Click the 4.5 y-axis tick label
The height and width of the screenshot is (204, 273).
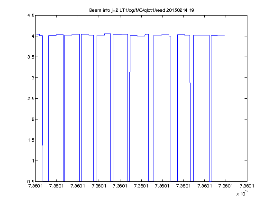click(x=31, y=16)
